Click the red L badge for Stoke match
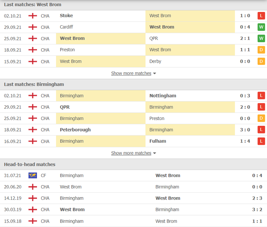Screen dimensions: 267x227 (261, 16)
